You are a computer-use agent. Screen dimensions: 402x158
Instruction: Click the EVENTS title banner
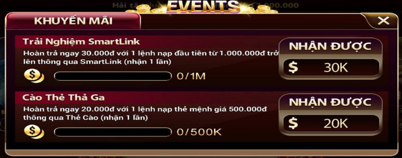point(203,6)
